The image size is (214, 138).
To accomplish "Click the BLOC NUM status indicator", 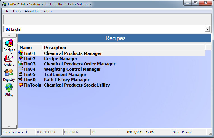I will coord(76,132).
